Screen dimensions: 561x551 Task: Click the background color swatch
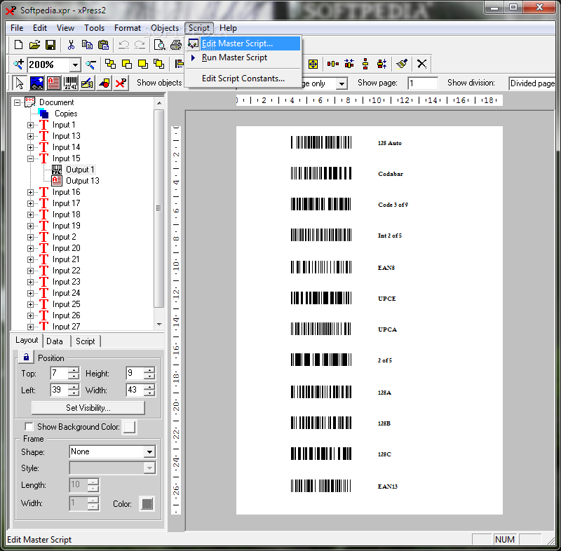129,427
